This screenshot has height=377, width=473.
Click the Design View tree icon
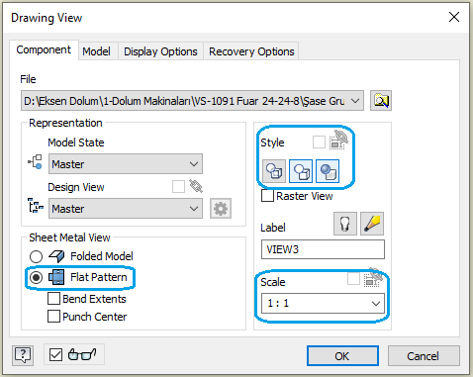tap(36, 206)
